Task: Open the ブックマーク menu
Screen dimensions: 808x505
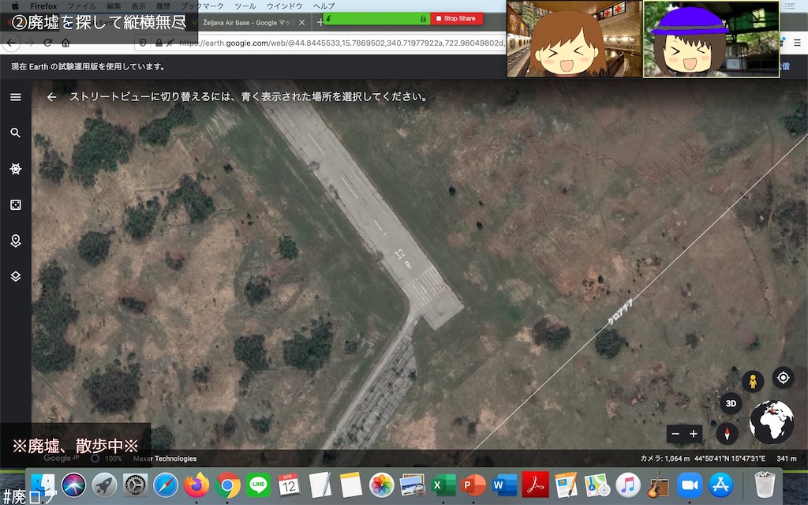Action: 202,6
